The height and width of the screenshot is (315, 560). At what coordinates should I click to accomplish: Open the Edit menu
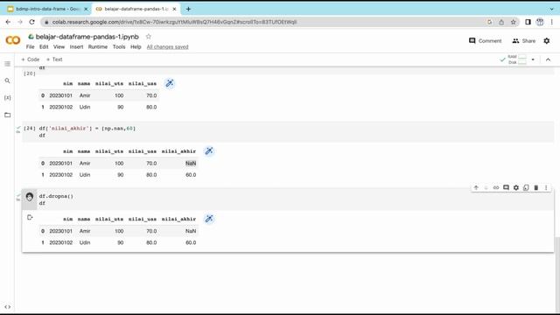point(44,46)
